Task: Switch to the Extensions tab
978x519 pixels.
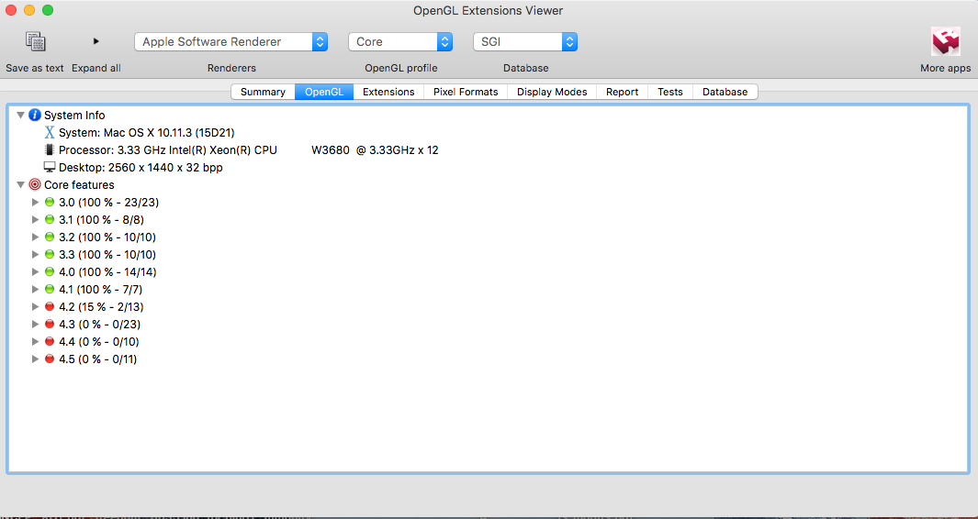Action: 388,92
